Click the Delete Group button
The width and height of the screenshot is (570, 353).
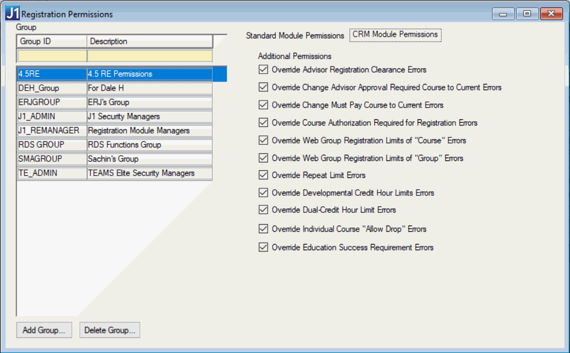point(110,330)
